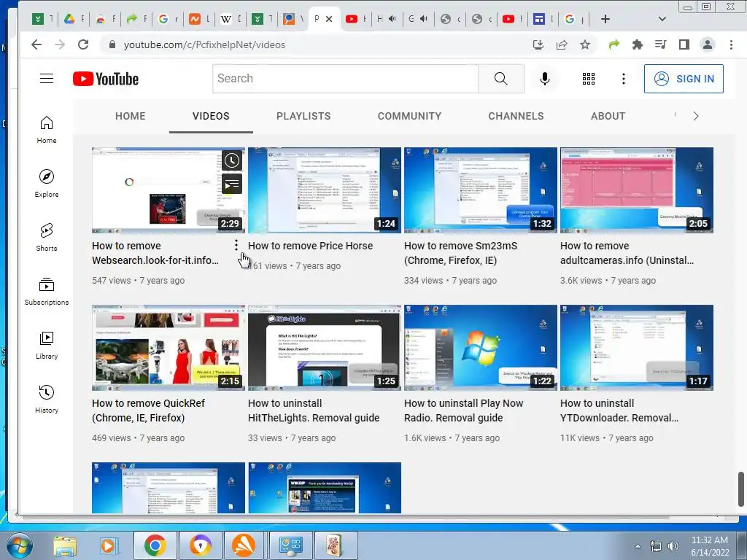Open the volume speaker tray icon
Image resolution: width=747 pixels, height=560 pixels.
point(673,546)
